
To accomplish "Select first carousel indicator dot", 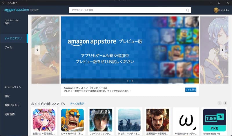I will click(128, 81).
